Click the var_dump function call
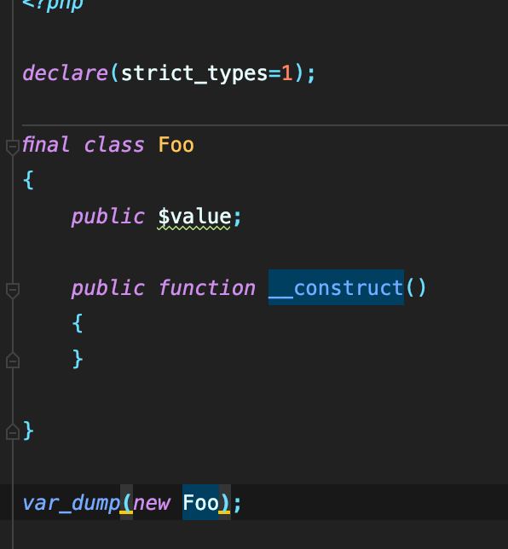The width and height of the screenshot is (508, 549). pos(71,504)
